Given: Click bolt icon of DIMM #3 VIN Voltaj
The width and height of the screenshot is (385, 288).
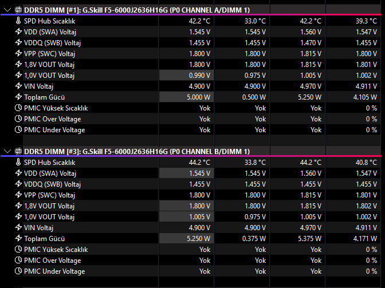Looking at the screenshot, I should click(x=18, y=227).
